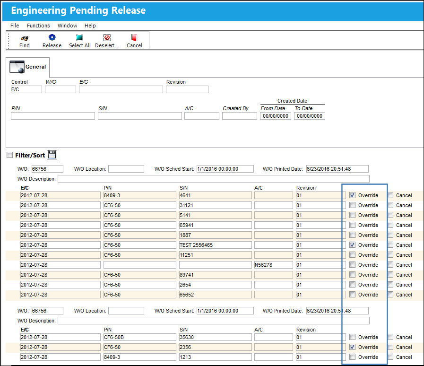
Task: Click the From Date field
Action: coord(275,116)
